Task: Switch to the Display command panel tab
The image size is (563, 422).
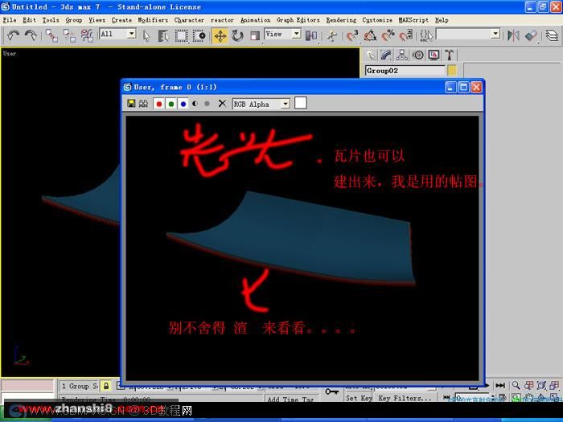Action: point(434,55)
